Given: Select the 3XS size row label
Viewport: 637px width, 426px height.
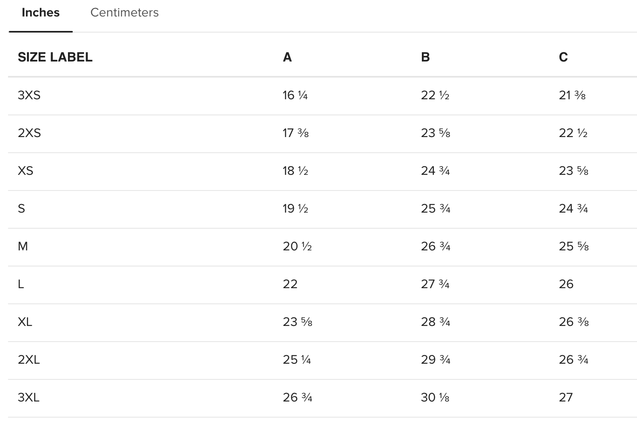Looking at the screenshot, I should pos(29,95).
